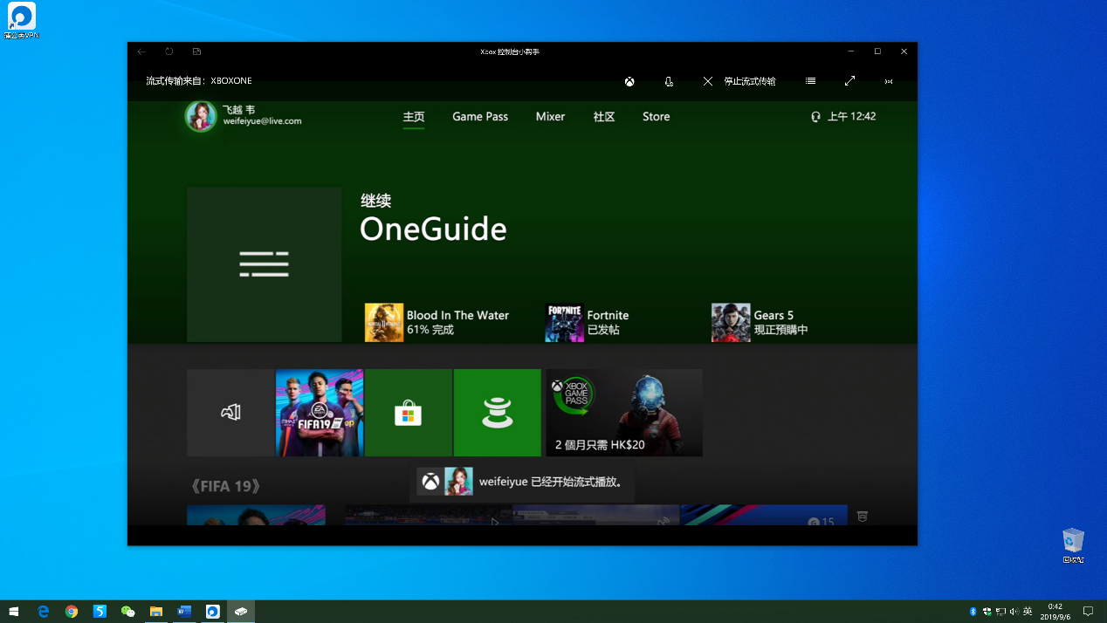Open My games and apps tile
1107x623 pixels.
tap(230, 413)
